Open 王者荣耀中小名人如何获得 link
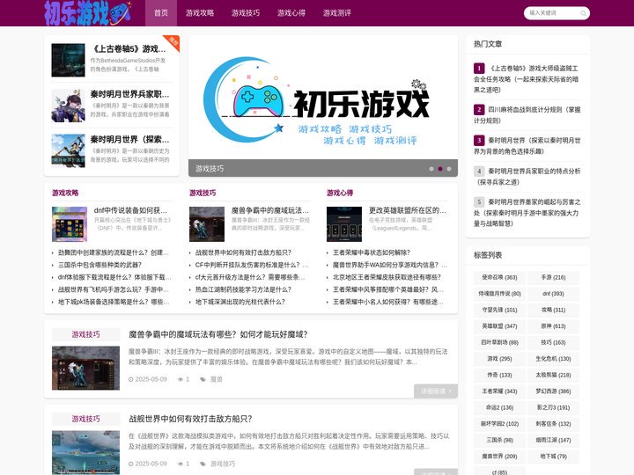The width and height of the screenshot is (634, 475). pyautogui.click(x=388, y=302)
